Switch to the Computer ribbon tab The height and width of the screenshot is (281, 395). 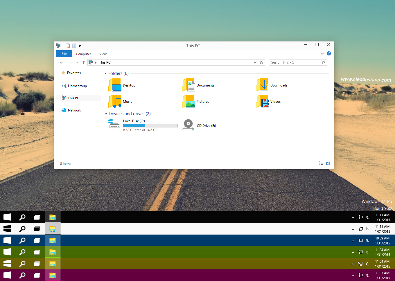pyautogui.click(x=83, y=54)
